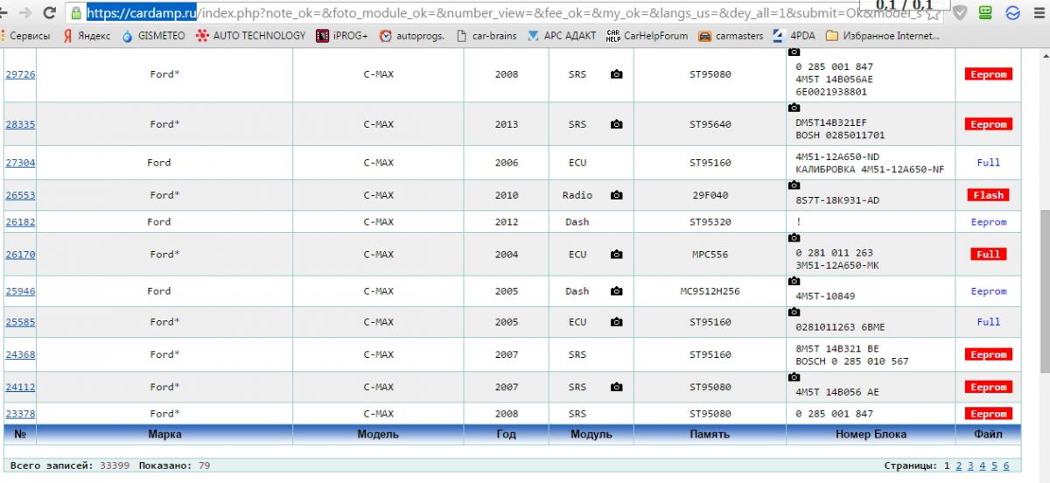Image resolution: width=1050 pixels, height=483 pixels.
Task: Download red Eeprom file for row 29726
Action: pos(989,74)
